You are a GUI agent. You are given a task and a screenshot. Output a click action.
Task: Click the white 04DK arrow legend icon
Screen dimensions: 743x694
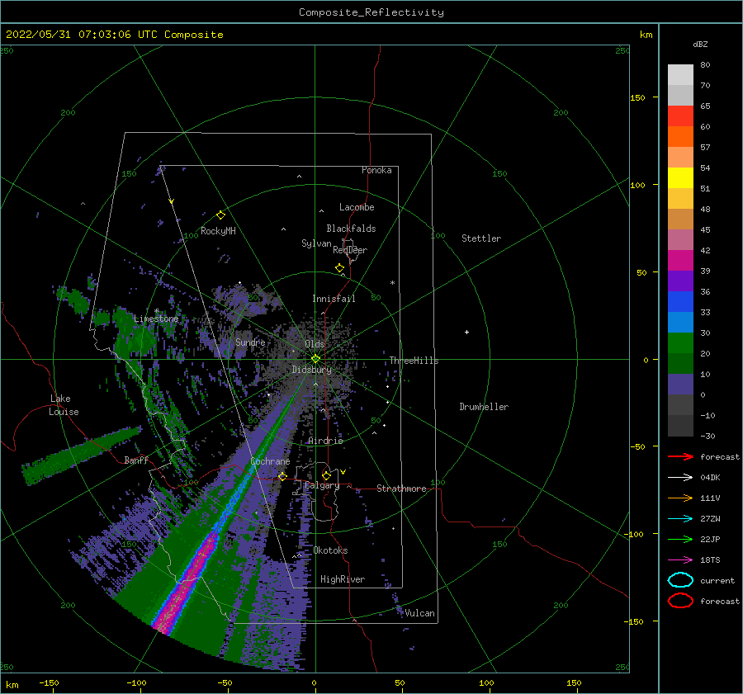[x=680, y=477]
